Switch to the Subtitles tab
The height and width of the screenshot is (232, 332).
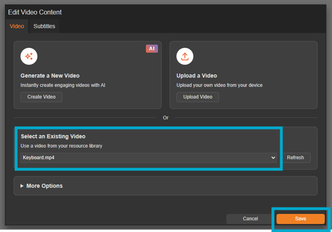(44, 26)
